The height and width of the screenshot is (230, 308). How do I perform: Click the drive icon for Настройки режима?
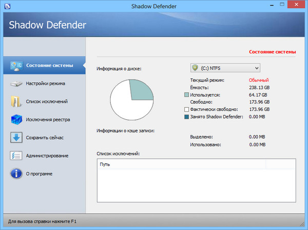(15, 83)
